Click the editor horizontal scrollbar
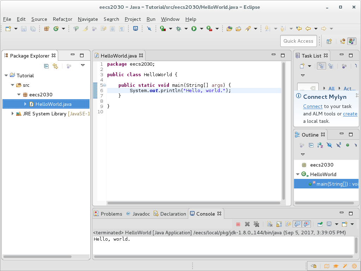 point(194,203)
